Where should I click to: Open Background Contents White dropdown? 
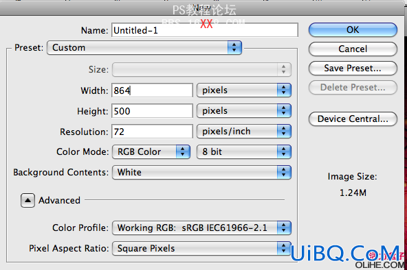point(201,173)
